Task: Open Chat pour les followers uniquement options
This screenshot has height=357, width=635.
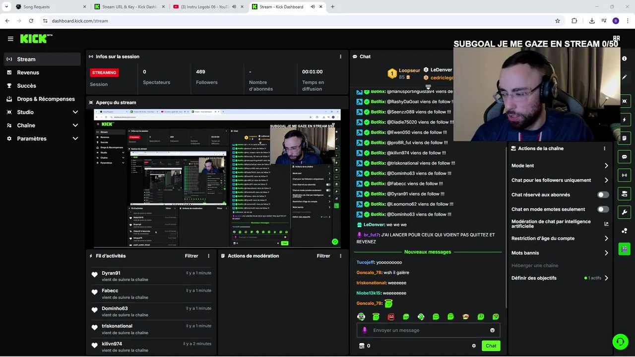Action: 560,180
